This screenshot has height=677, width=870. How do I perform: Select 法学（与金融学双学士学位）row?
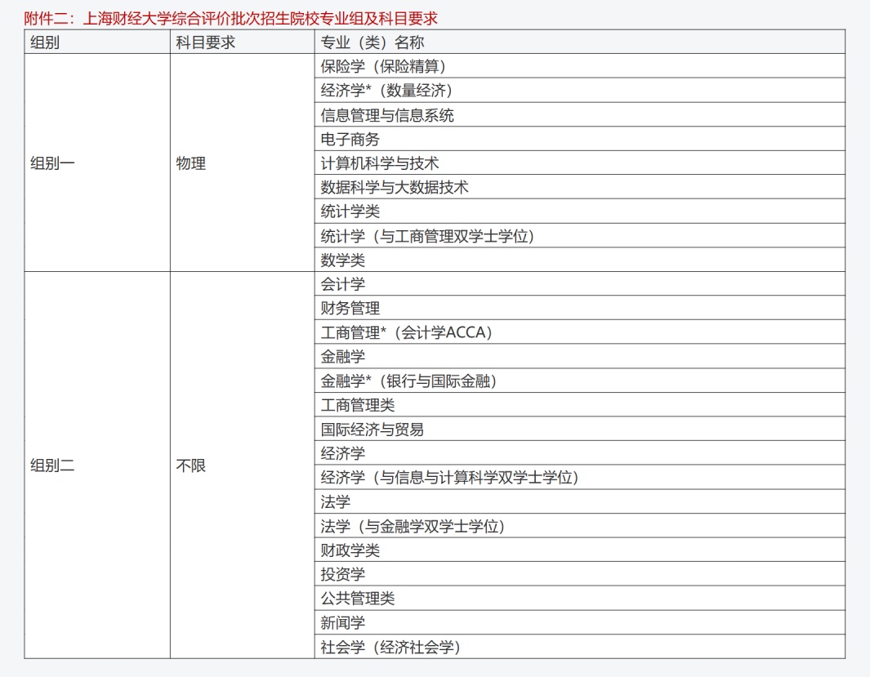point(580,526)
